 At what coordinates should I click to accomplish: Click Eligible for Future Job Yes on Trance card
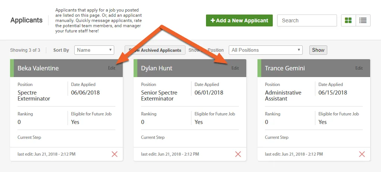(x=322, y=122)
